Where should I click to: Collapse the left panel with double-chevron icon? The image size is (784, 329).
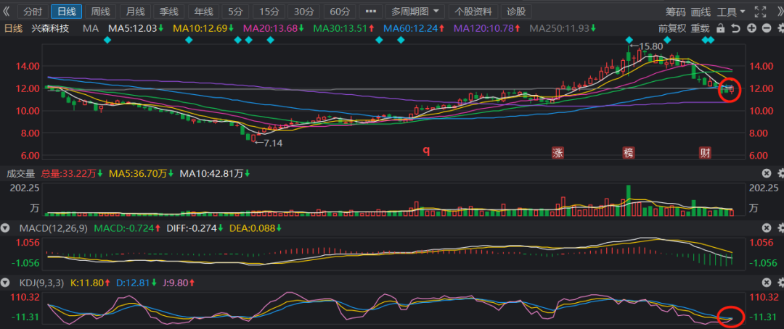pyautogui.click(x=7, y=12)
